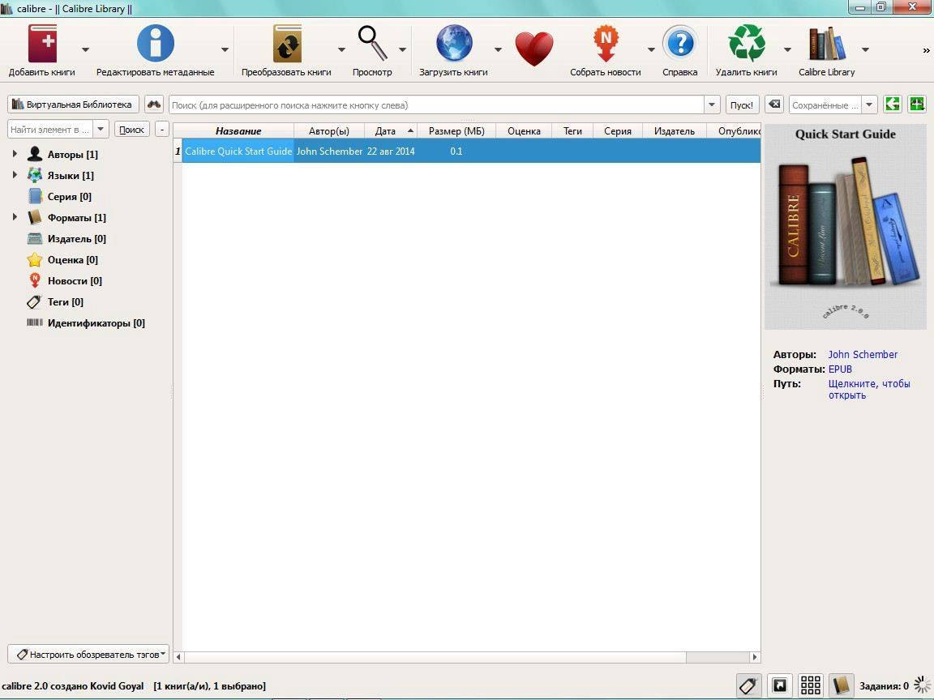Image resolution: width=934 pixels, height=700 pixels.
Task: Expand the Форматы tree node
Action: tap(15, 217)
